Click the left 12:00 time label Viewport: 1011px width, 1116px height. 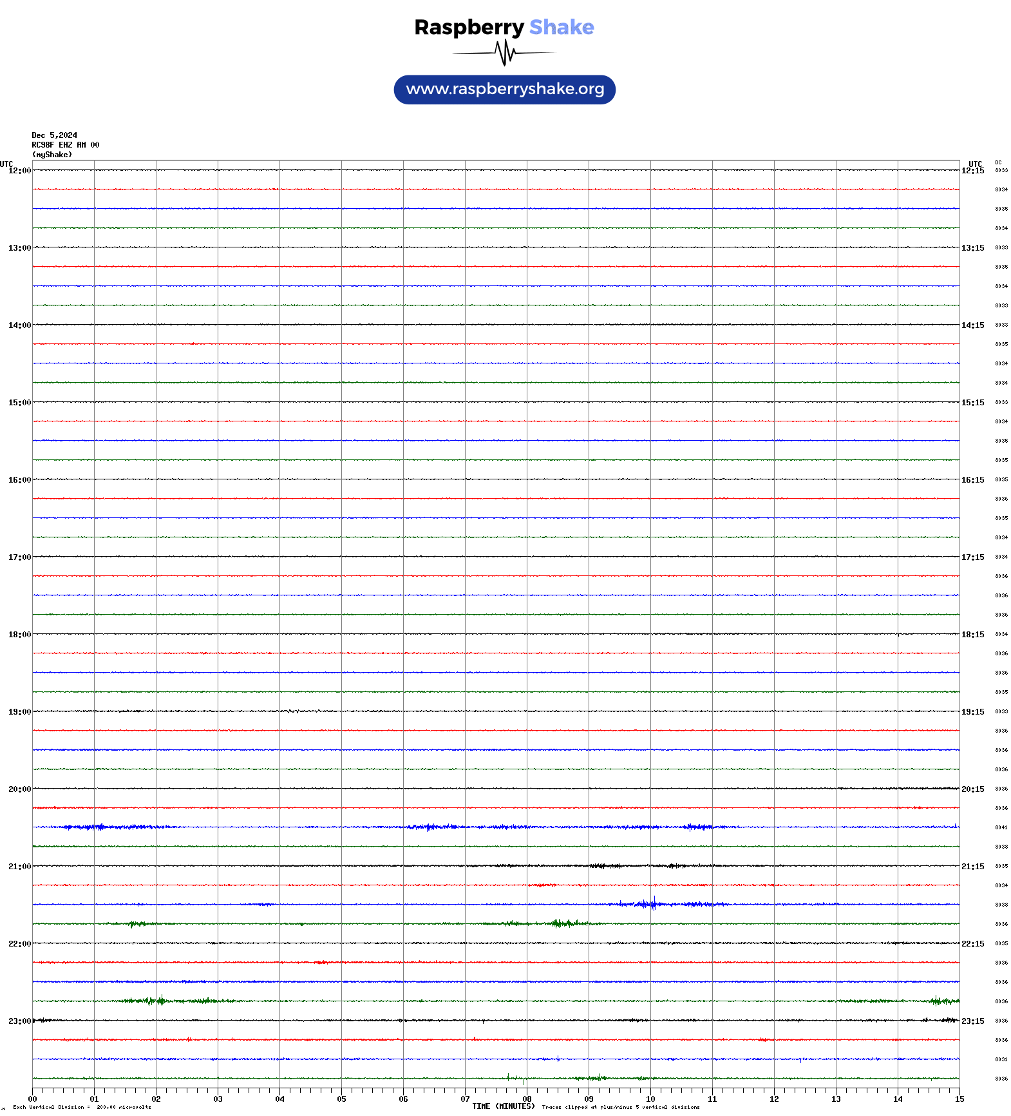pos(19,171)
